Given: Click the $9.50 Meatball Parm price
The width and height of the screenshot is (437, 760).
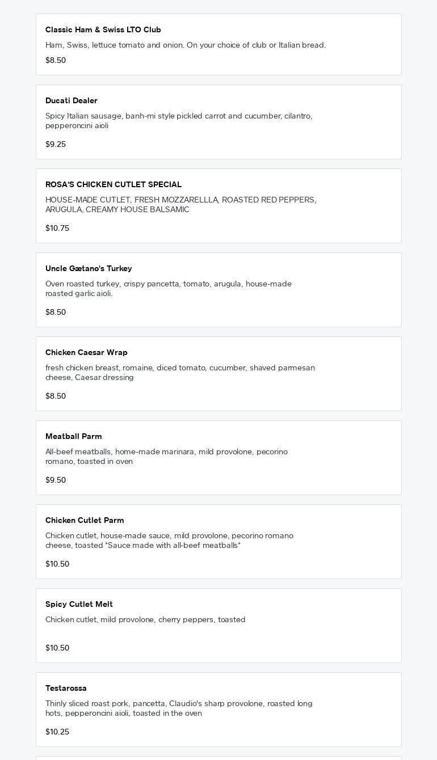Looking at the screenshot, I should point(56,480).
